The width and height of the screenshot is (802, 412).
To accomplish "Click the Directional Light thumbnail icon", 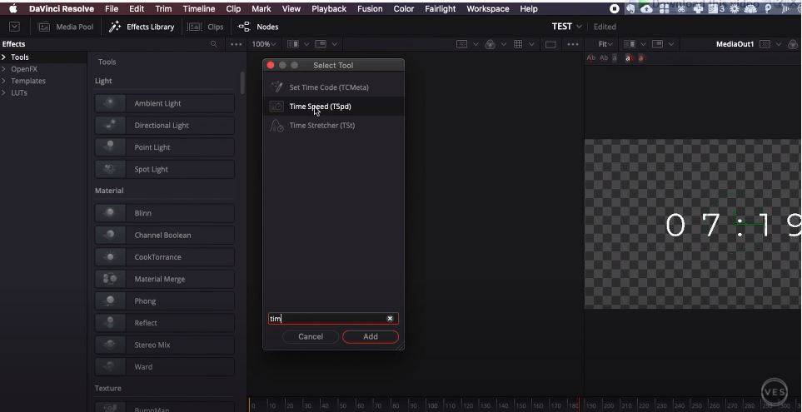I will tap(109, 125).
